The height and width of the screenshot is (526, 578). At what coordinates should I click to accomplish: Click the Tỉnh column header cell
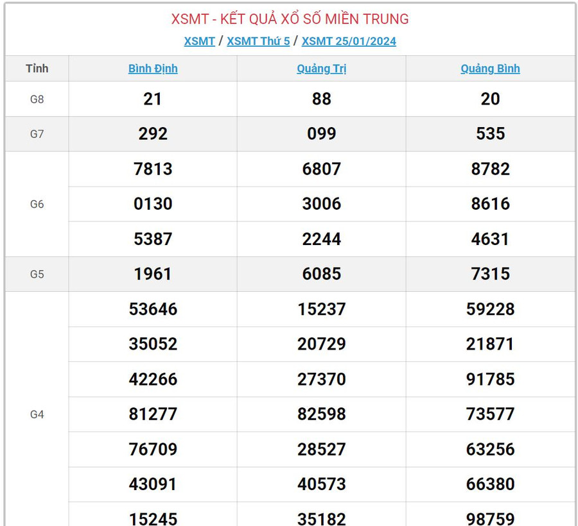[x=37, y=69]
